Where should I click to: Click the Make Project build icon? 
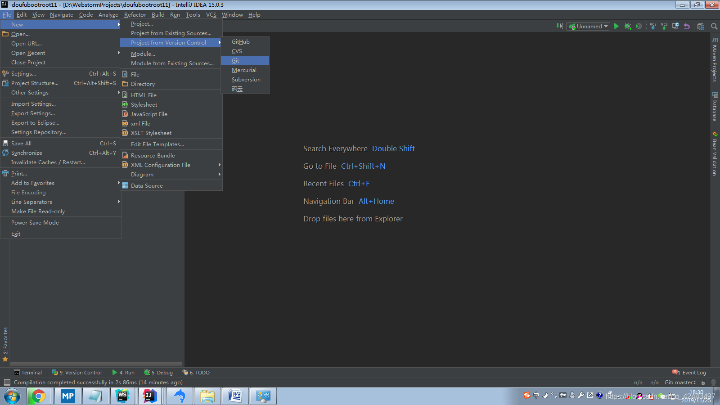(x=559, y=26)
